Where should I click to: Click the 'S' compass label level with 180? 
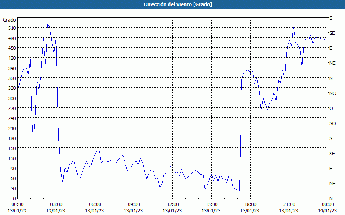(x=331, y=138)
